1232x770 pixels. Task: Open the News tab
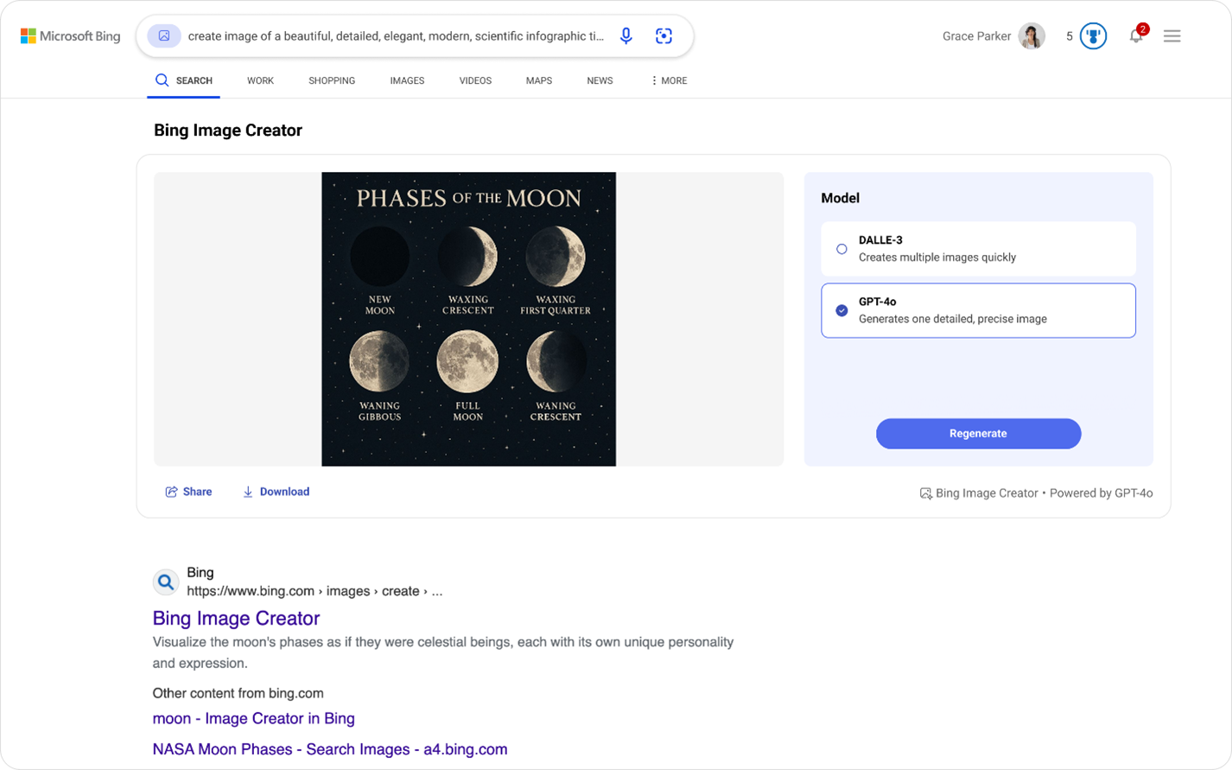click(600, 80)
